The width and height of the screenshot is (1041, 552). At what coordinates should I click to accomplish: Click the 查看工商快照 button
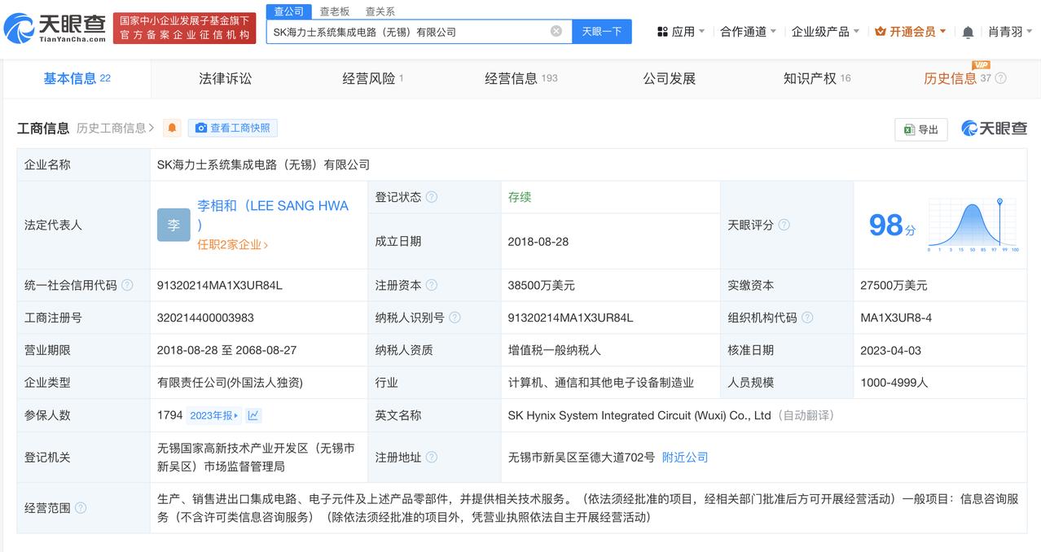[233, 128]
